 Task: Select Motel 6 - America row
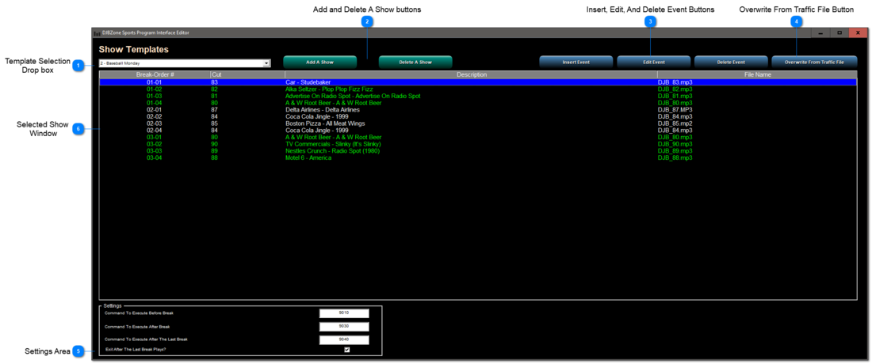coord(478,157)
